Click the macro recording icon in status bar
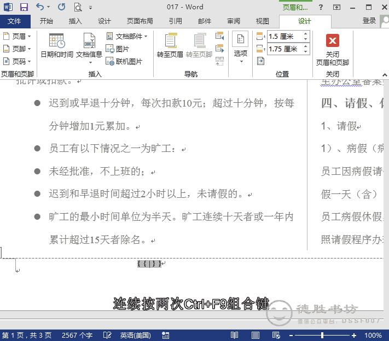 click(x=165, y=336)
